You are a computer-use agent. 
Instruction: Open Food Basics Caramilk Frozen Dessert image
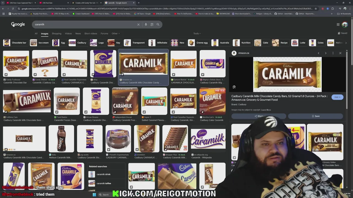pos(67,101)
